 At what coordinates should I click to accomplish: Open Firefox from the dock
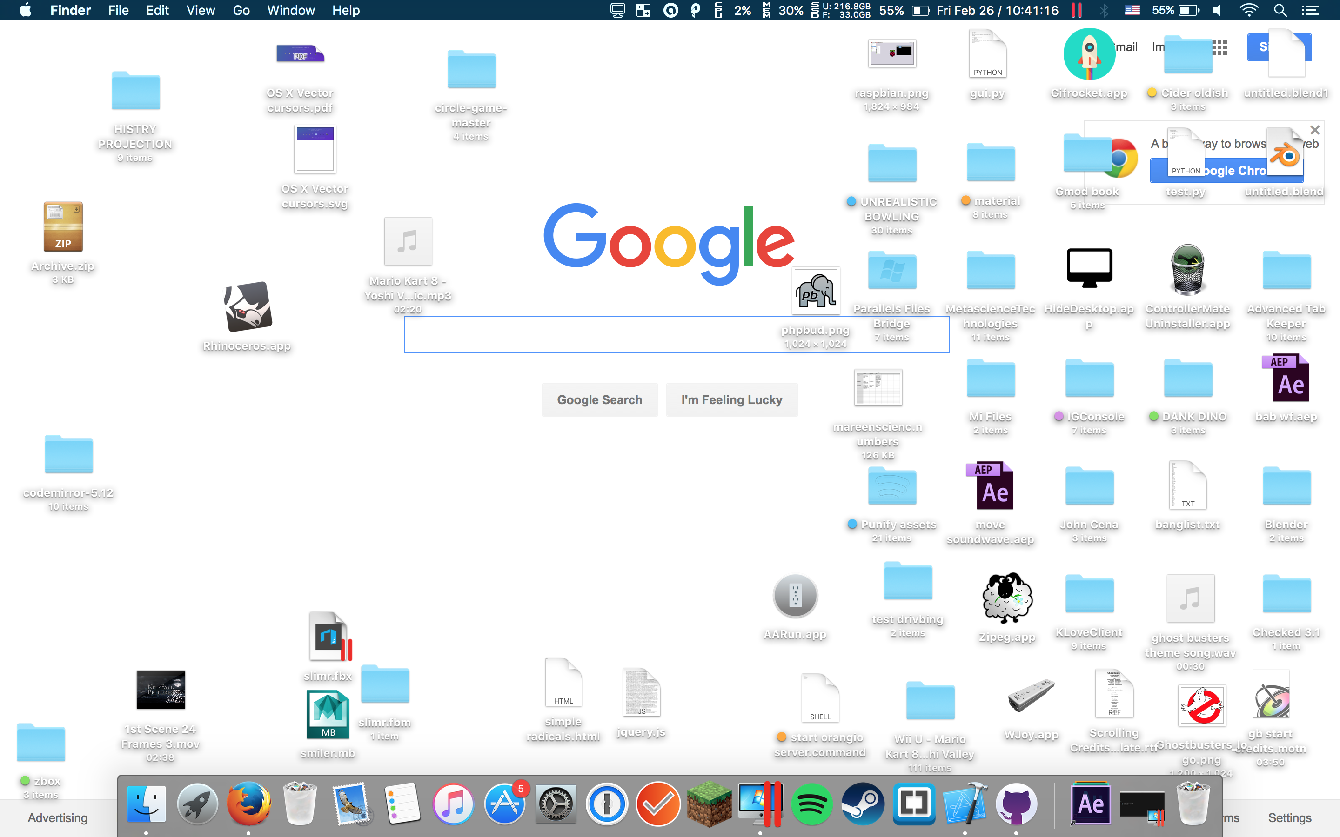pos(248,803)
